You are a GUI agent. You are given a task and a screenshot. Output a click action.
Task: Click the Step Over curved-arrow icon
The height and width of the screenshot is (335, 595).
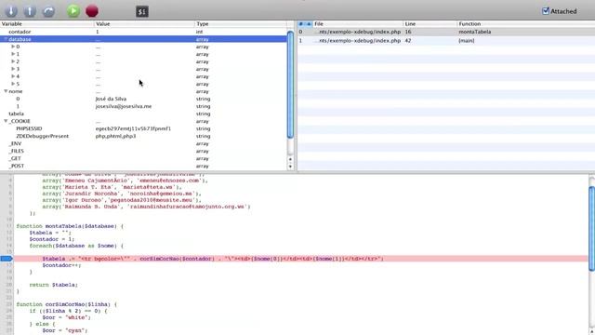pos(48,11)
